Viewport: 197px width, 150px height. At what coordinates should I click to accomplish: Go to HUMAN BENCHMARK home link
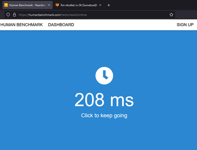coord(22,25)
